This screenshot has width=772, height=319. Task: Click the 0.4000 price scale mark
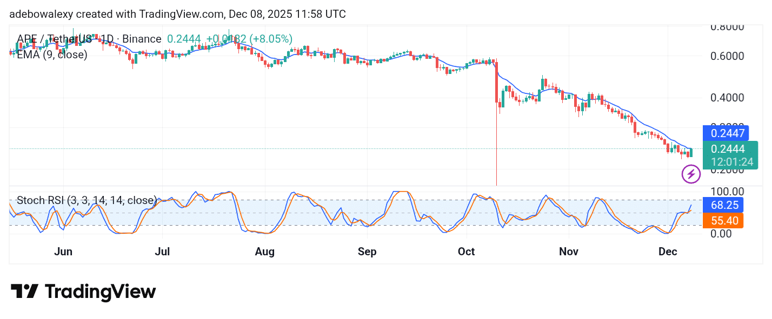[x=727, y=97]
